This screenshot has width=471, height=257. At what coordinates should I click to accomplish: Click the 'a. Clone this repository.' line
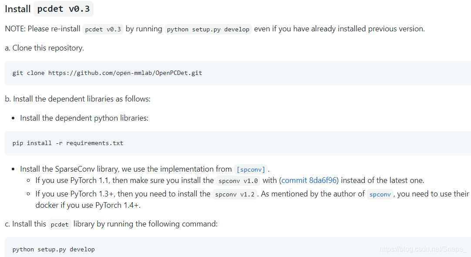44,48
